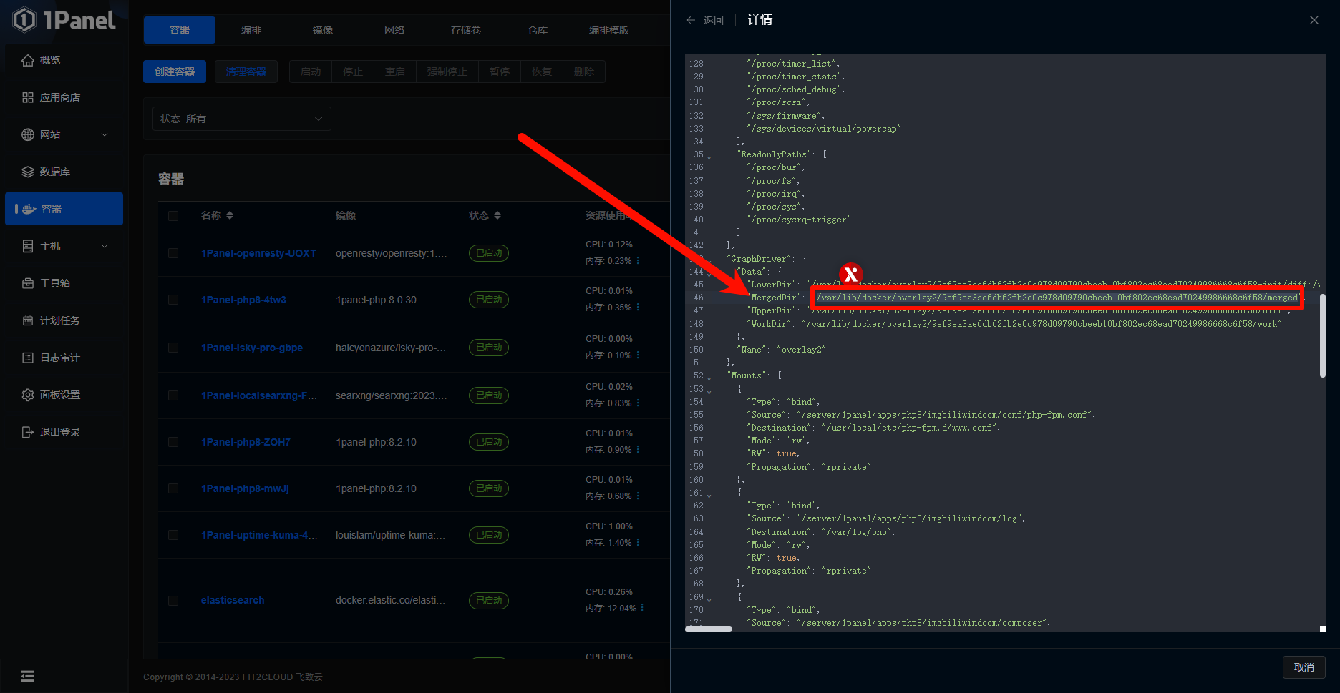Collapse the Mounts fold at line 152
1340x693 pixels.
click(x=709, y=377)
